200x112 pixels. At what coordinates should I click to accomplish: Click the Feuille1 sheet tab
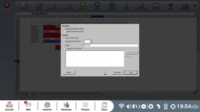click(34, 95)
